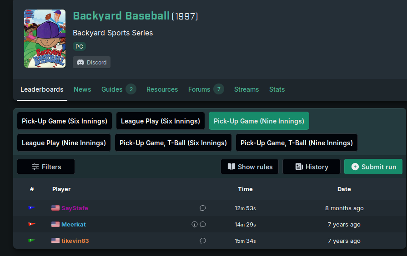Open the Discord server button
The image size is (407, 256).
click(x=91, y=63)
